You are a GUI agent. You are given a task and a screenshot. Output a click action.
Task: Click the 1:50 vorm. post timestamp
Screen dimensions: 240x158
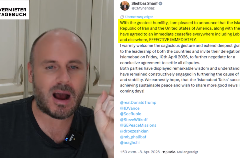click(x=128, y=152)
